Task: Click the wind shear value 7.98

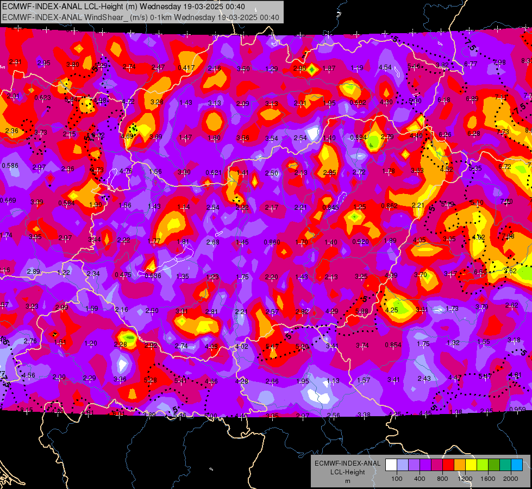Action: (499, 62)
